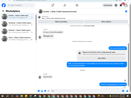Screen dimensions: 131x98
Task: Click Estrella's avatar in the chat header
Action: [40, 11]
